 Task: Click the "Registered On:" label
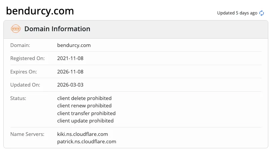coord(28,58)
